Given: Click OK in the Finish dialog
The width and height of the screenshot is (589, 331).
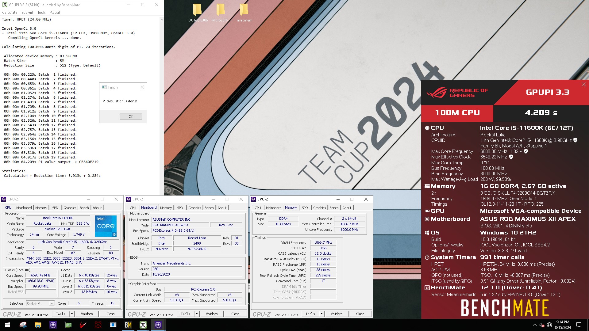Looking at the screenshot, I should pos(131,116).
